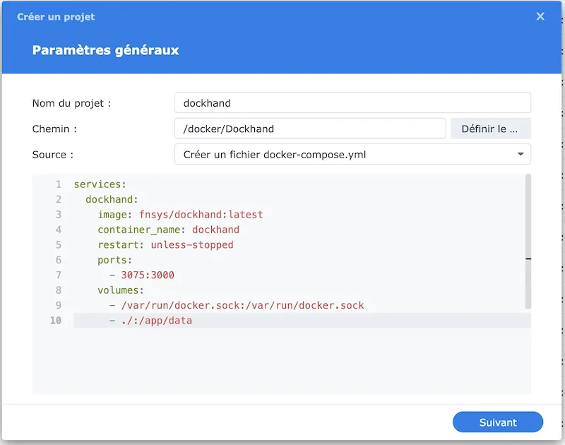
Task: Click the 'Paramètres généraux' heading
Action: pyautogui.click(x=105, y=49)
